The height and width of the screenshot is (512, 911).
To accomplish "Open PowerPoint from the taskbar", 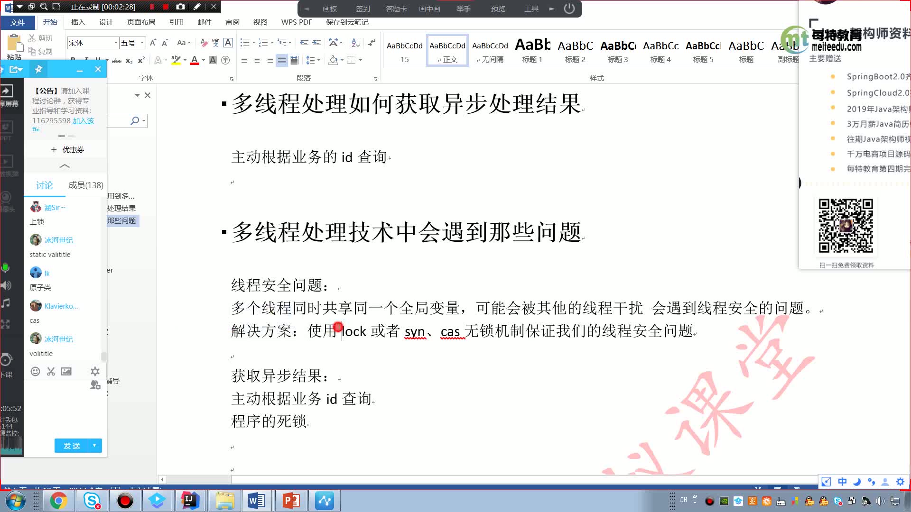I will [291, 501].
